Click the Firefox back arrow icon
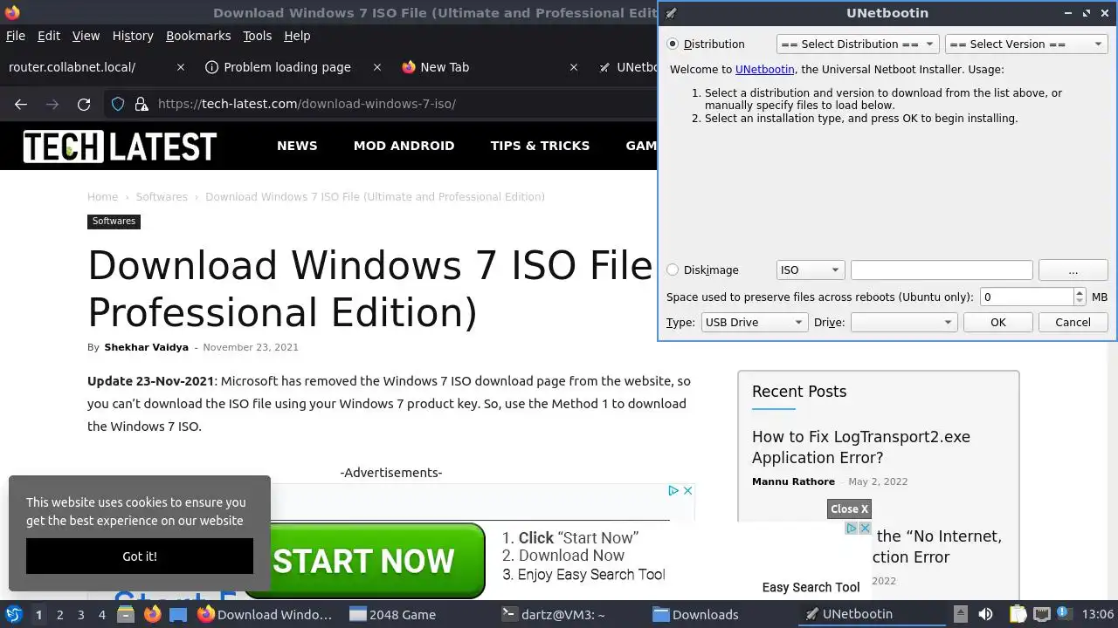This screenshot has height=628, width=1118. [x=21, y=104]
